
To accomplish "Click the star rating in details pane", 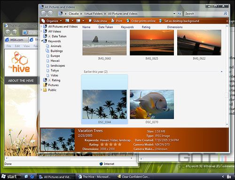I will coord(111,144).
